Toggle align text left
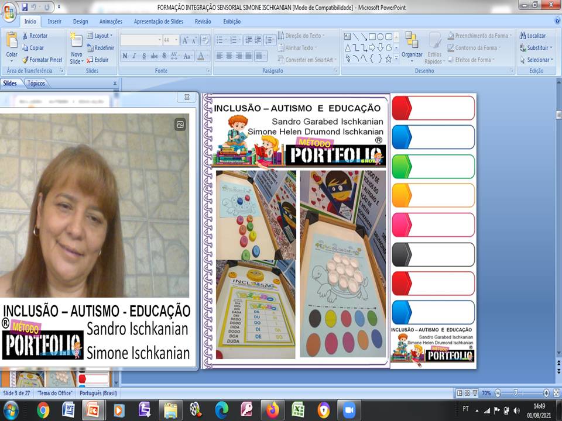This screenshot has width=562, height=421. pos(220,56)
